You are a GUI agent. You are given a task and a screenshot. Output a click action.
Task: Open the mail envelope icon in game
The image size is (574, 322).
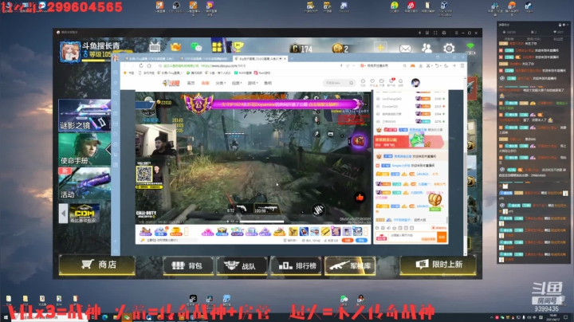pyautogui.click(x=405, y=49)
